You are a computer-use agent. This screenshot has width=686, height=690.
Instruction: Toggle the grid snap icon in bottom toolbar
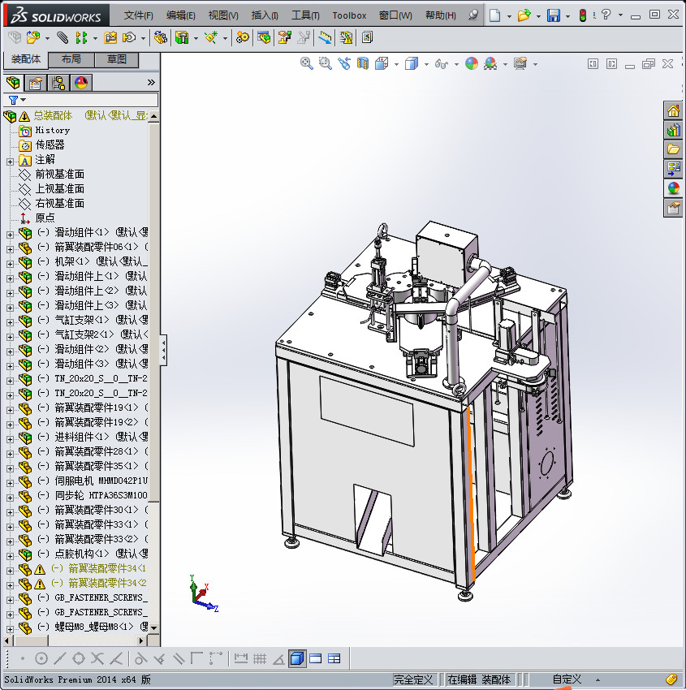tap(260, 658)
